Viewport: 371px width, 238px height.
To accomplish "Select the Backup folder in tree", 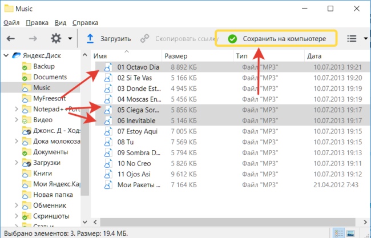I will [x=44, y=66].
